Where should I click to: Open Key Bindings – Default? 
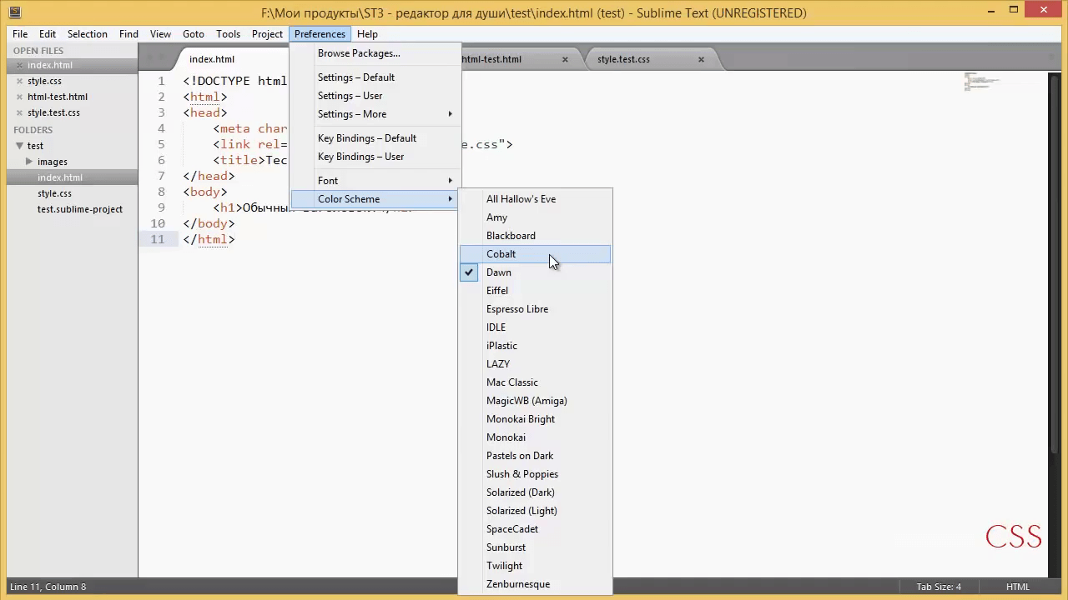pyautogui.click(x=375, y=138)
